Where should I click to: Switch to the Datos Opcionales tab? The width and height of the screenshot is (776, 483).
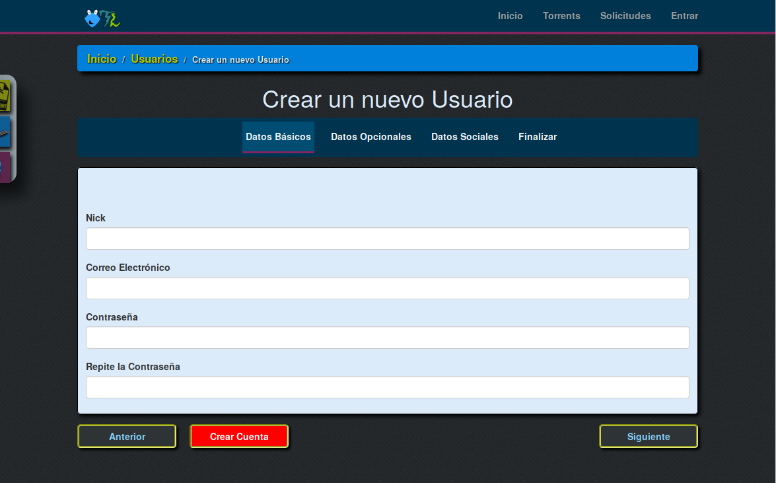pyautogui.click(x=371, y=137)
